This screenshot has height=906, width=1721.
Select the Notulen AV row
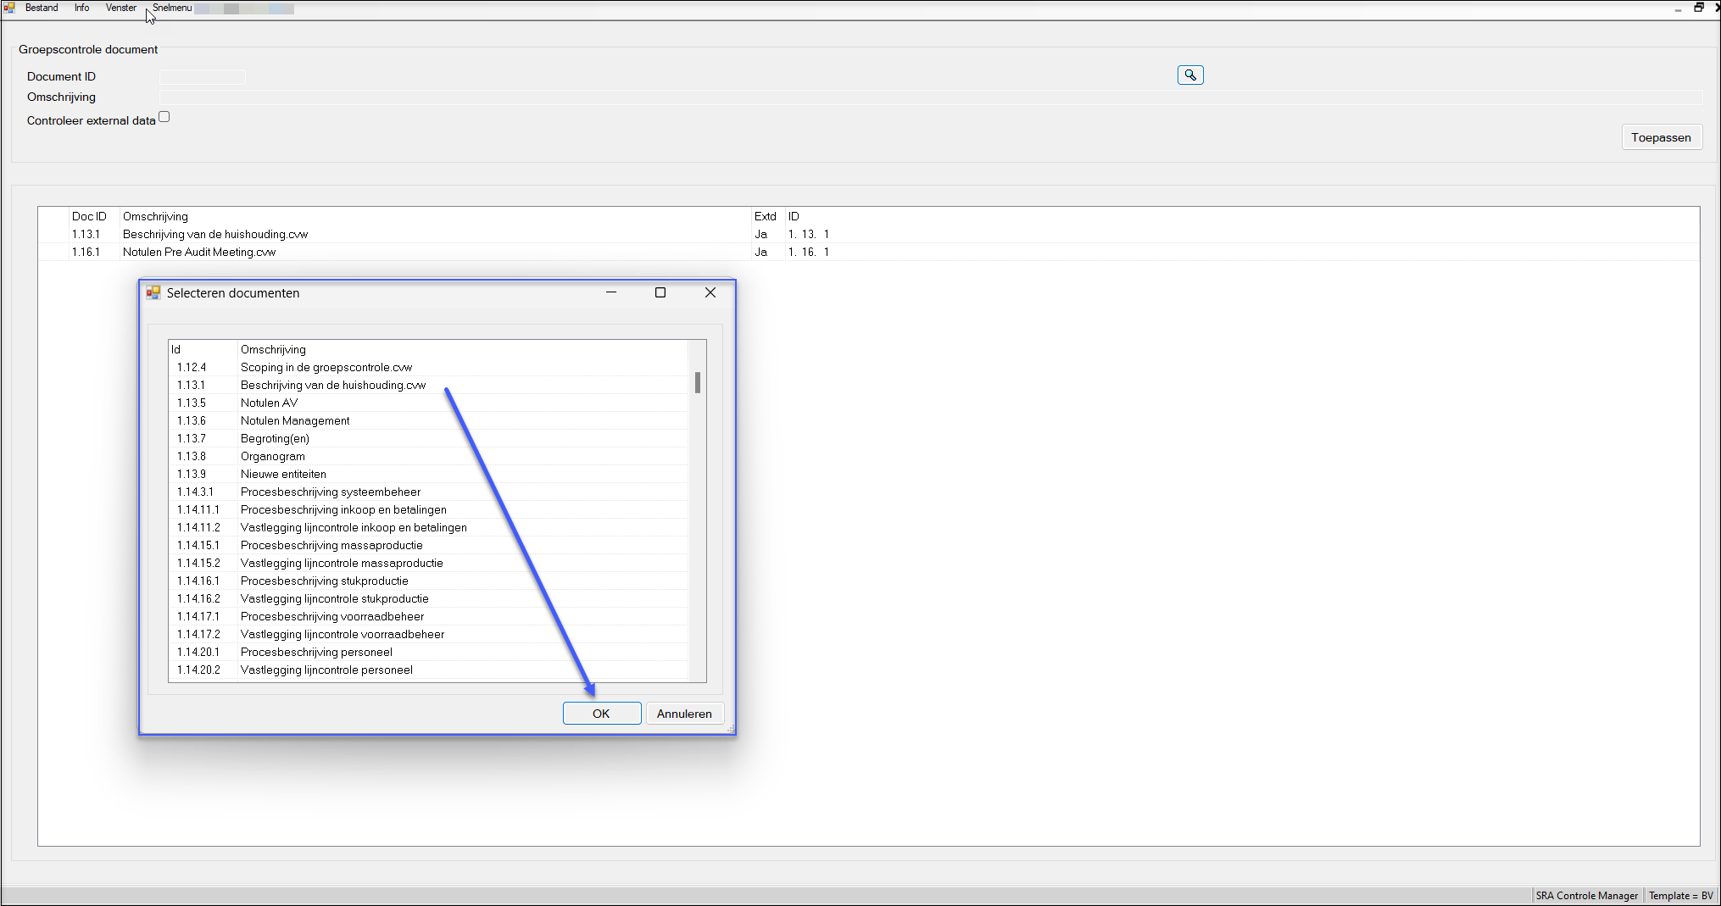428,403
